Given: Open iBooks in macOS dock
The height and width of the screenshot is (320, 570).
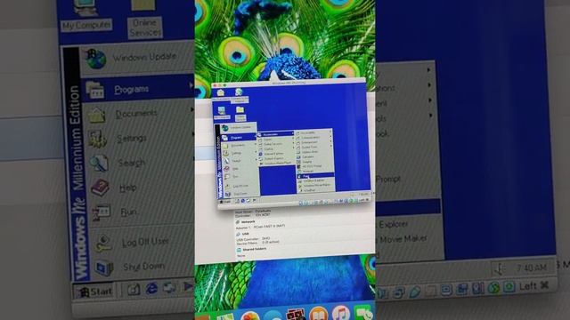Looking at the screenshot, I should (x=319, y=314).
